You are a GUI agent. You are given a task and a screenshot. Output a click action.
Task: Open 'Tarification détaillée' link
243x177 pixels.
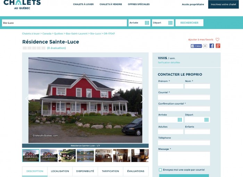[169, 62]
